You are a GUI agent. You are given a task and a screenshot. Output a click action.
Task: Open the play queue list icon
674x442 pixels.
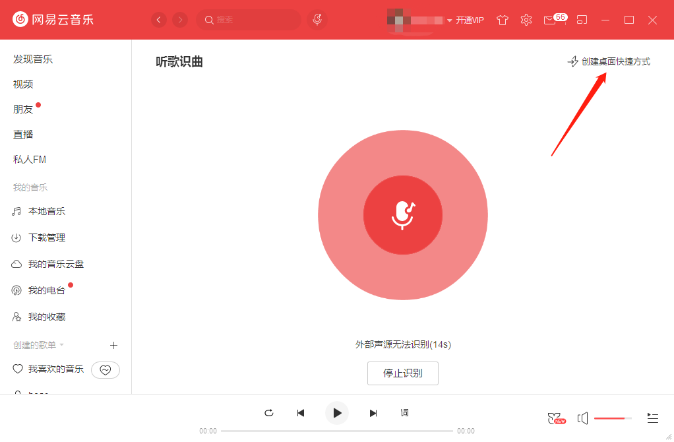[652, 418]
